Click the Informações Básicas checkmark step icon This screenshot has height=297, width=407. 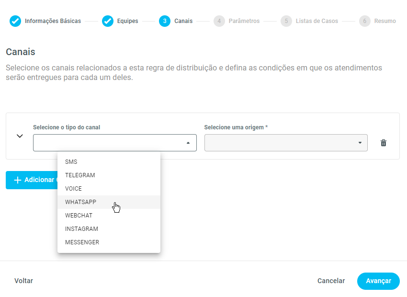(15, 21)
